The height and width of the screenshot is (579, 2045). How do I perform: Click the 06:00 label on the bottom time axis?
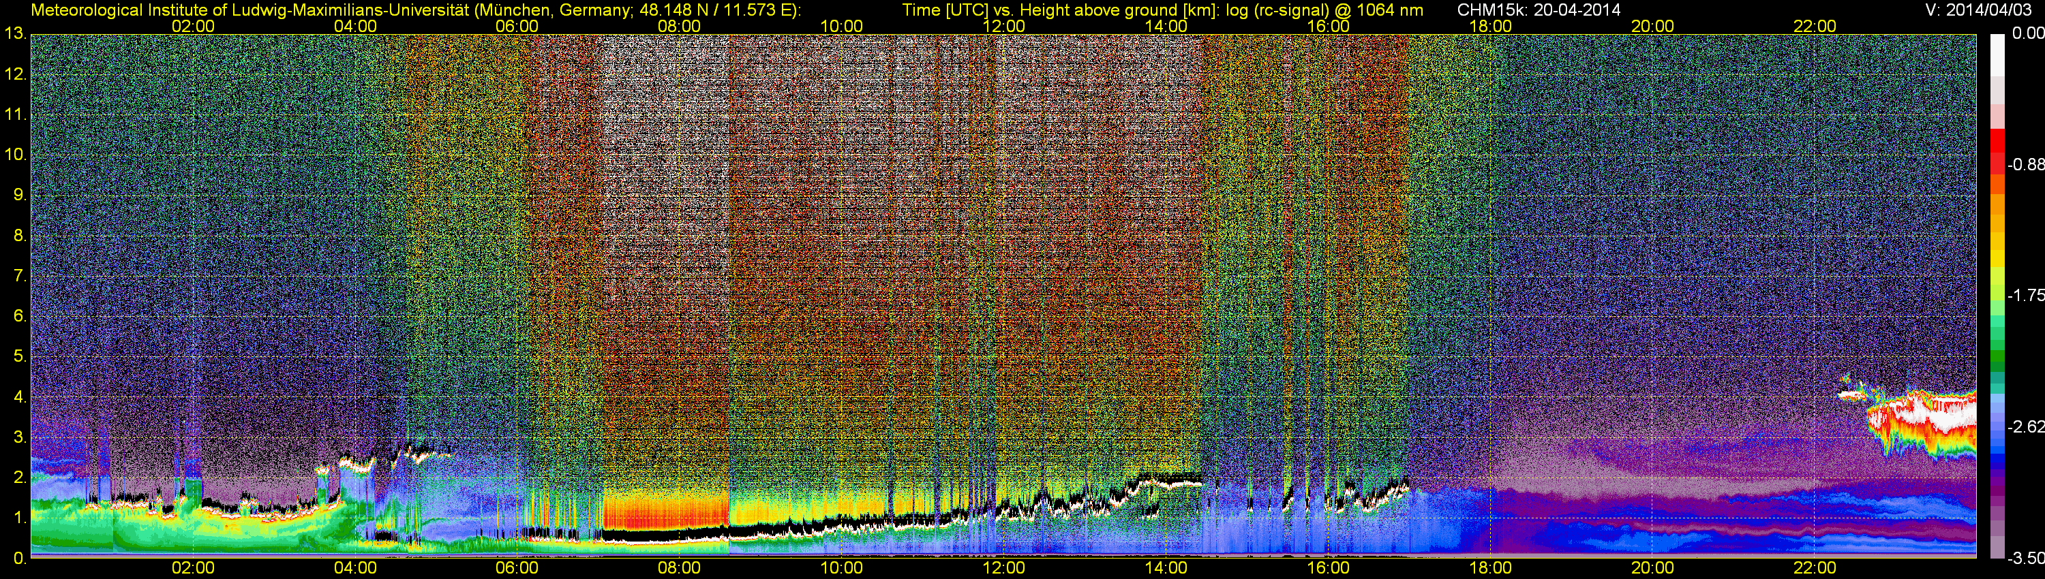(x=517, y=568)
